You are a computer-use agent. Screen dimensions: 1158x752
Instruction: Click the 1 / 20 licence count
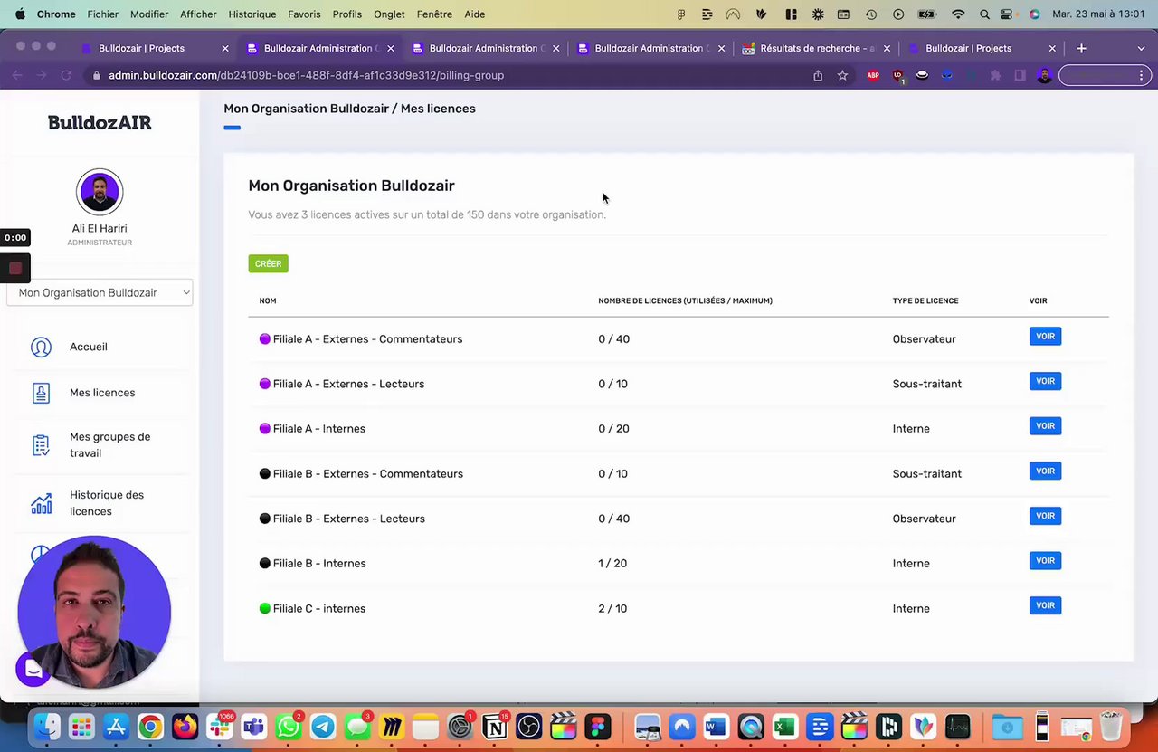pyautogui.click(x=612, y=564)
